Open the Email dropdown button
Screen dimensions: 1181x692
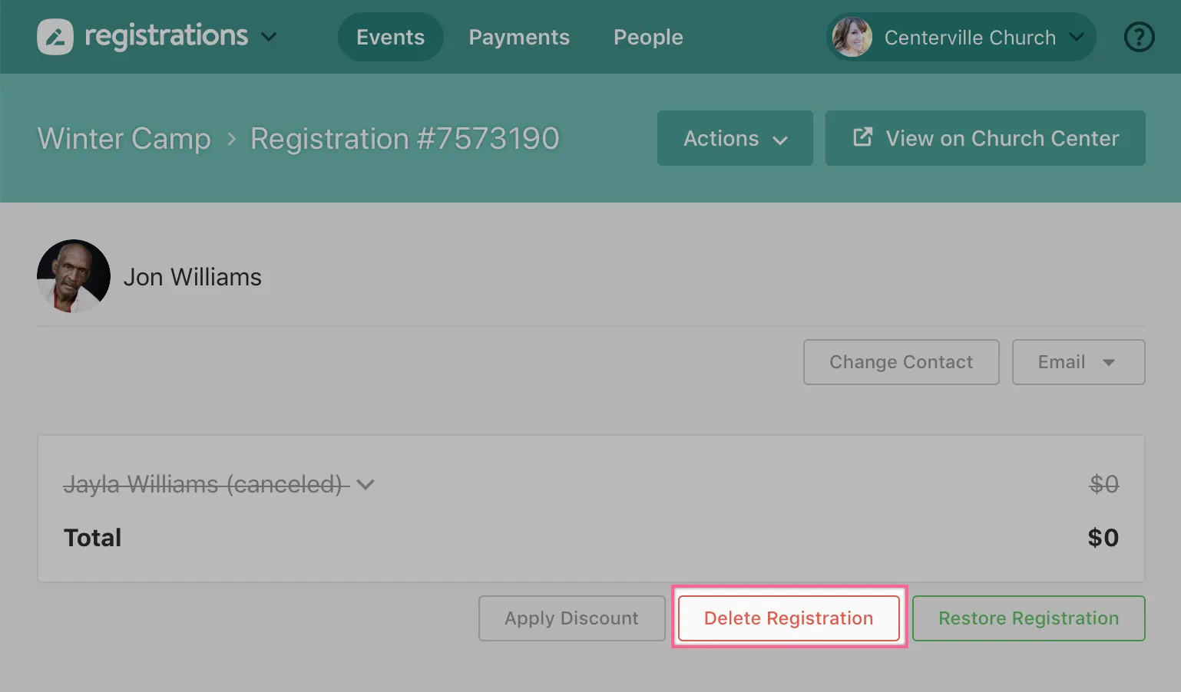pyautogui.click(x=1078, y=362)
